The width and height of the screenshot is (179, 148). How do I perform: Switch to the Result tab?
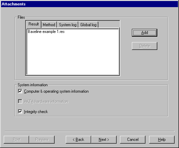34,24
